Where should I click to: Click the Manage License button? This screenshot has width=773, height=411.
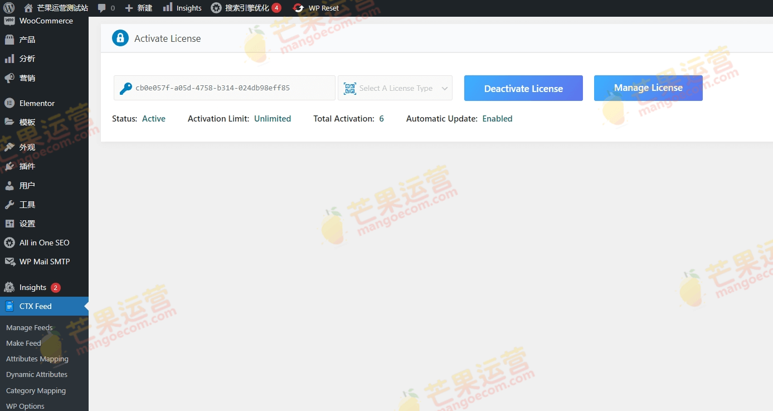coord(648,88)
